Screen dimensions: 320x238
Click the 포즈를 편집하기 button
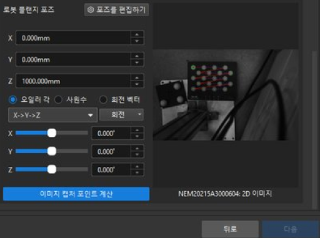click(117, 10)
